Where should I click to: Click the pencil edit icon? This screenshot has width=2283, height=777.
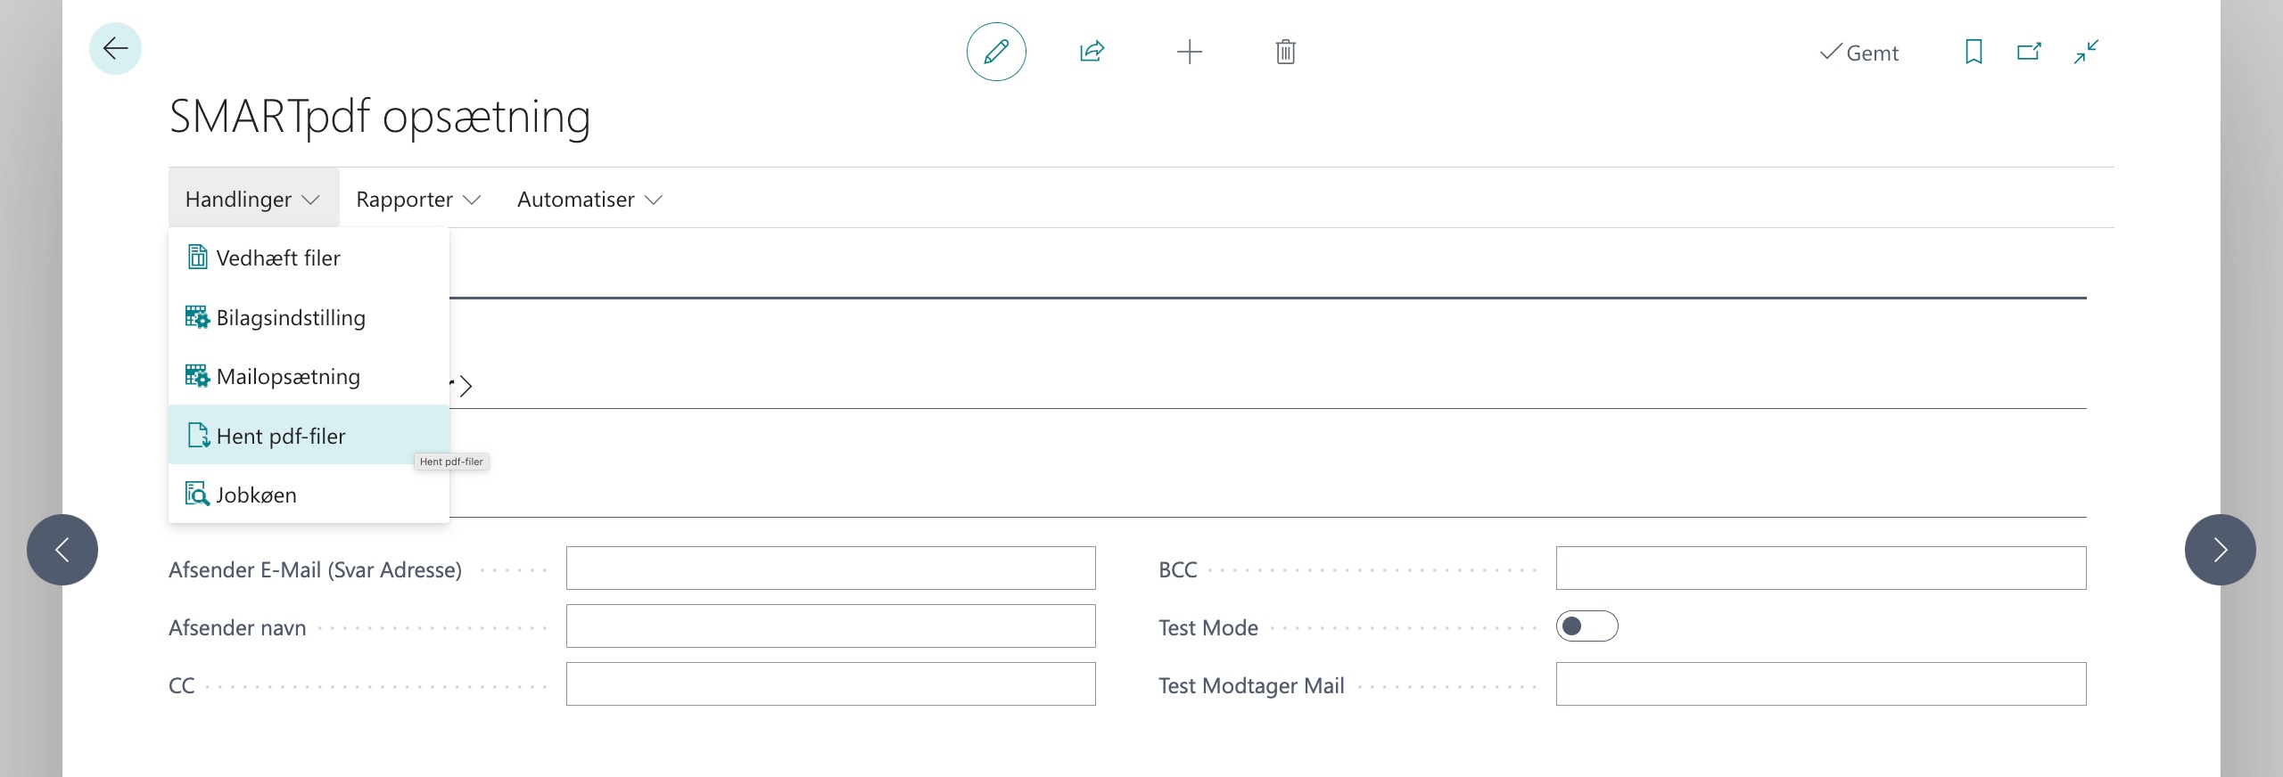996,52
